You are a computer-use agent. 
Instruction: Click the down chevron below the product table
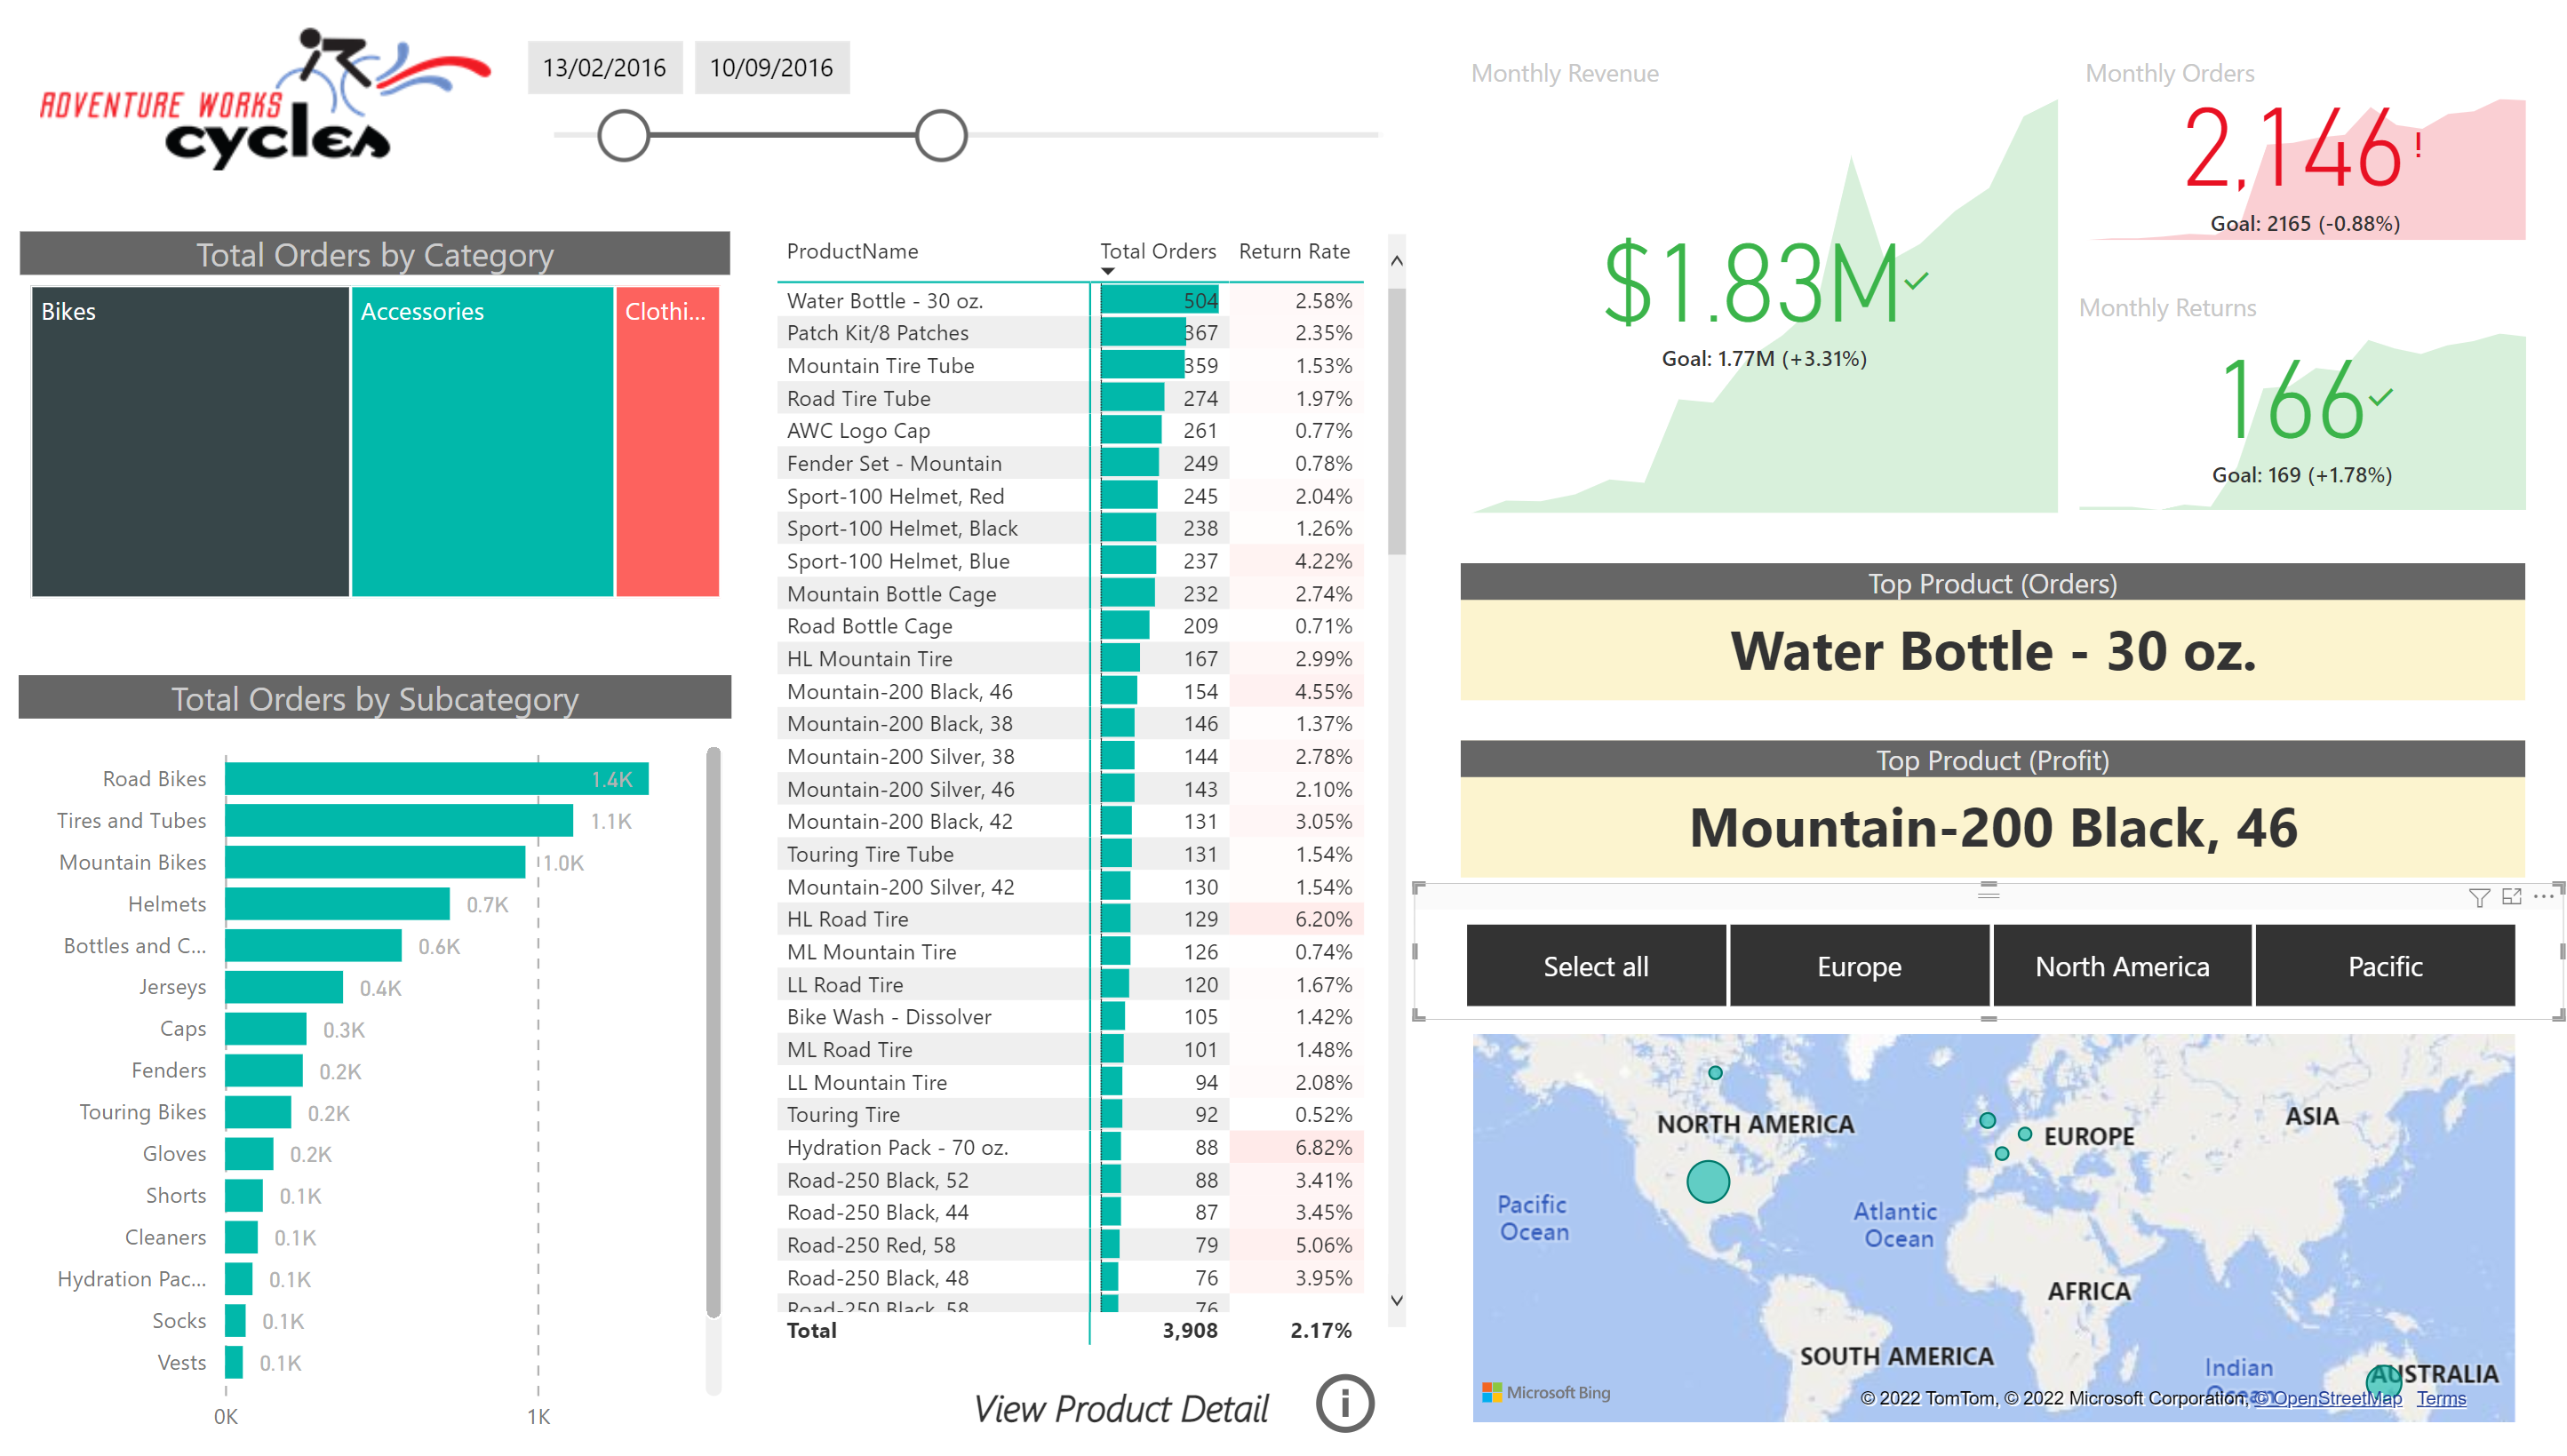[x=1396, y=1301]
